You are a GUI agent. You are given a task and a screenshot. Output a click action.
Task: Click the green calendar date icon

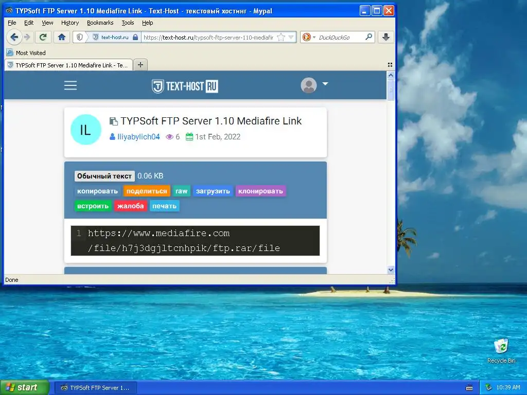(189, 137)
